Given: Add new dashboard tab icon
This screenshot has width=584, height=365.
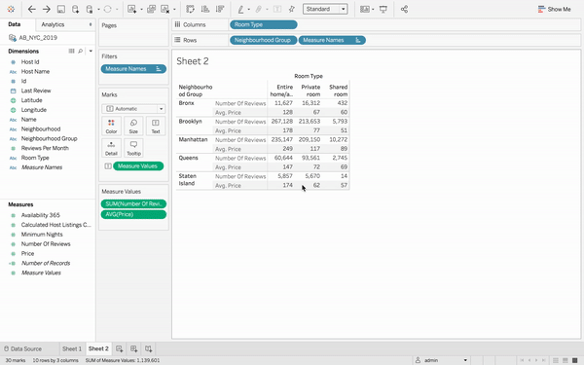Looking at the screenshot, I should (133, 349).
